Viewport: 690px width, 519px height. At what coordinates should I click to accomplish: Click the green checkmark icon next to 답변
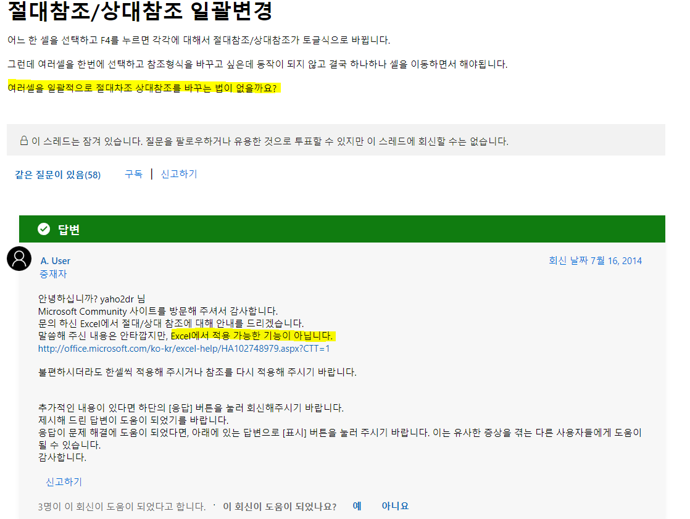44,229
